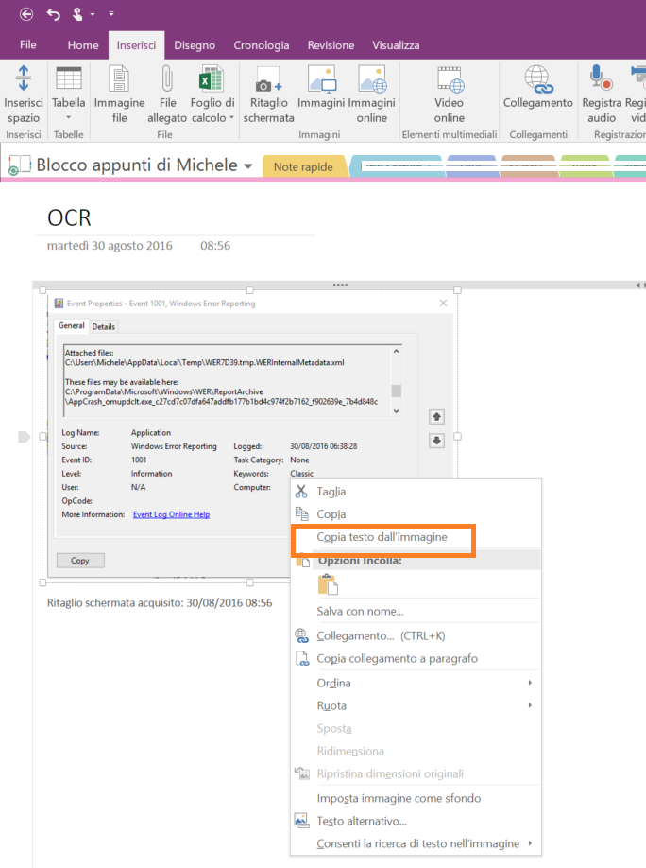The image size is (646, 868).
Task: Expand the Ruota submenu
Action: 416,705
